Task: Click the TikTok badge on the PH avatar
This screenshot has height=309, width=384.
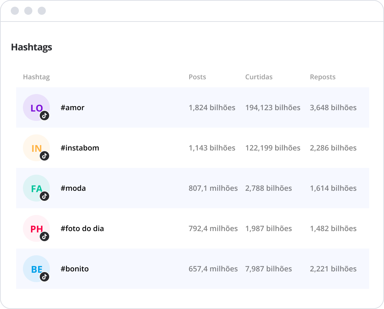Action: (44, 236)
